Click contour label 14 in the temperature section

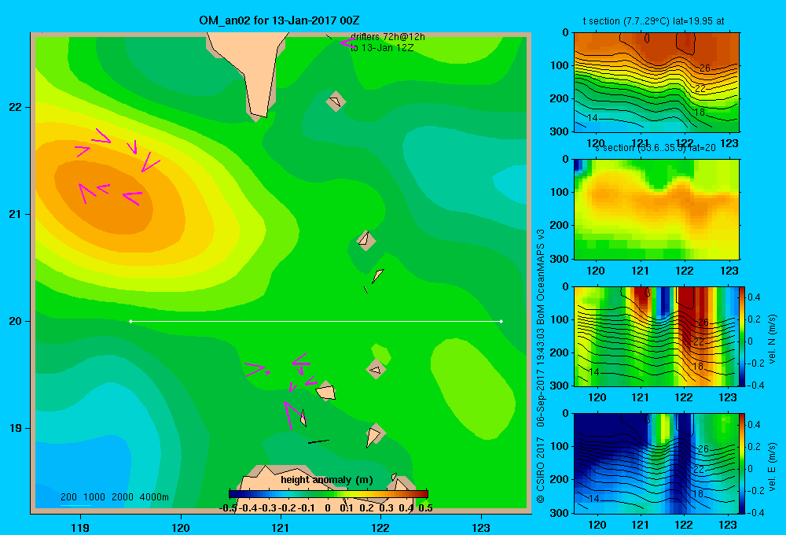coord(593,118)
